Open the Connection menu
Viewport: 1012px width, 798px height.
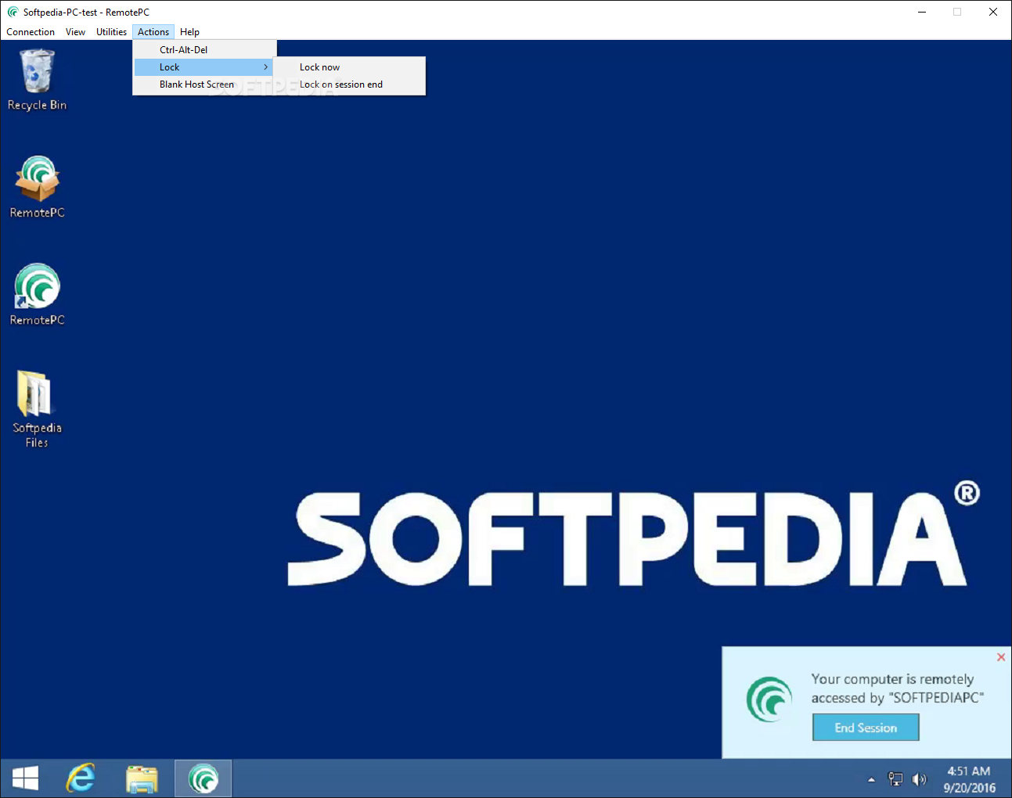(31, 32)
